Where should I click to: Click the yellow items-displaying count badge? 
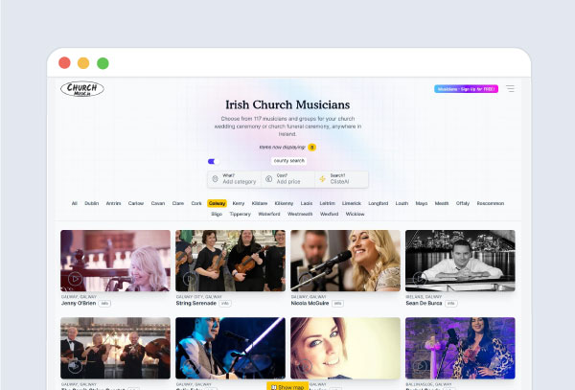click(311, 148)
